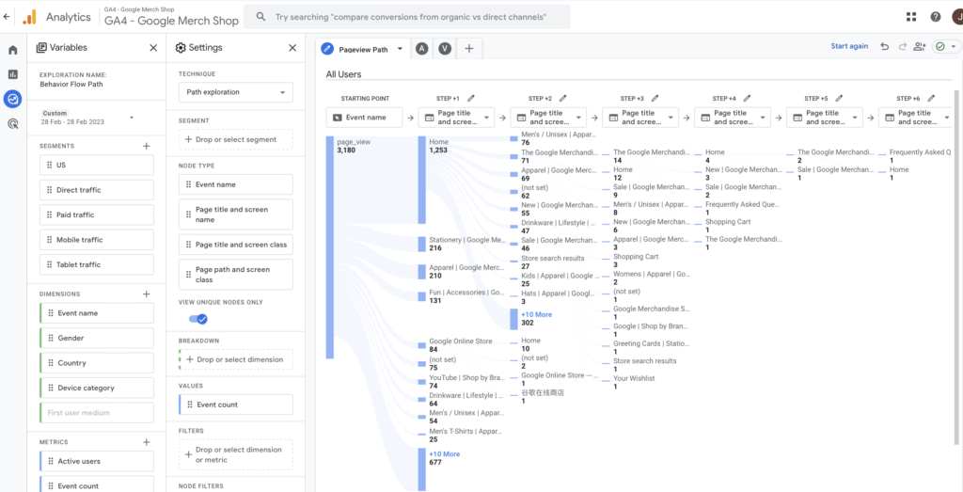Viewport: 963px width, 492px height.
Task: Select the US segment
Action: (x=97, y=166)
